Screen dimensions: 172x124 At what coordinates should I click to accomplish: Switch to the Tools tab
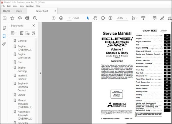tap(19, 11)
